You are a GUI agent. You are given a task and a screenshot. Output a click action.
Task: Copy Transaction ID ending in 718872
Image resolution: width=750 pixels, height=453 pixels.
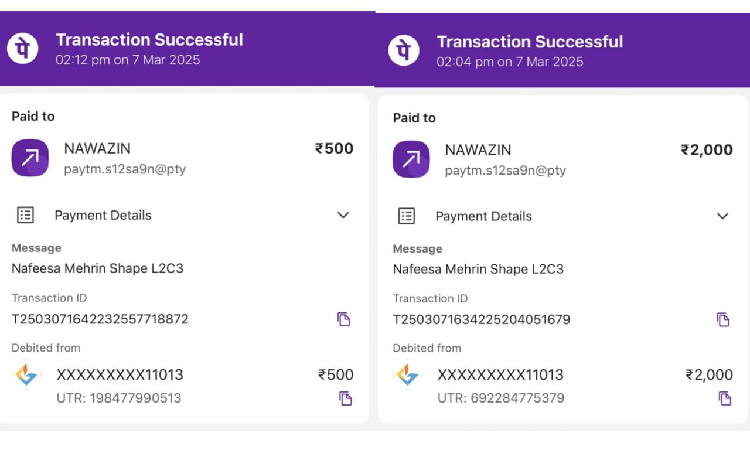343,319
